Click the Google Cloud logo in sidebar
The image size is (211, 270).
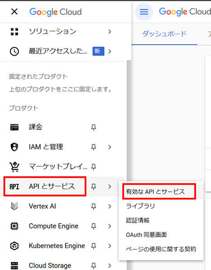55,12
